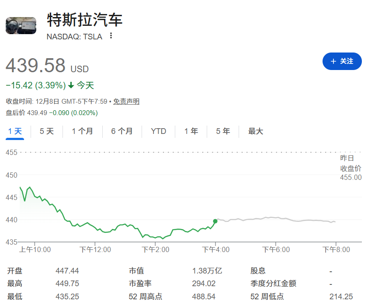Screen dimensions: 368x305
Task: Click the Tesla car logo image
Action: pyautogui.click(x=21, y=25)
